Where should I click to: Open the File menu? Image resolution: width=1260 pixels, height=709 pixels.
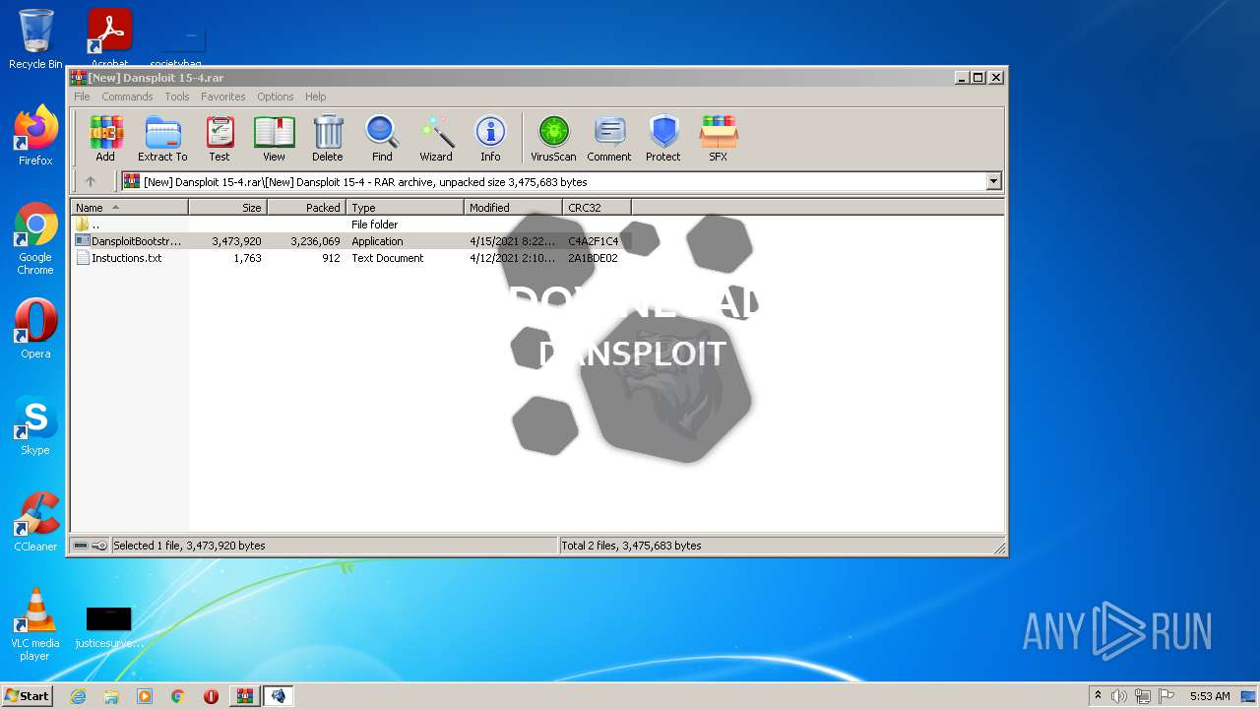(82, 97)
